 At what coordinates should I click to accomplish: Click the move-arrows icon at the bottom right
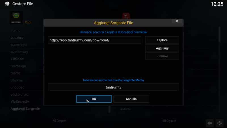pos(219,123)
